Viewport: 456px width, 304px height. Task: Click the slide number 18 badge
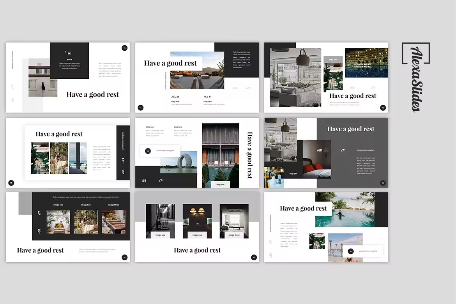[x=350, y=251]
